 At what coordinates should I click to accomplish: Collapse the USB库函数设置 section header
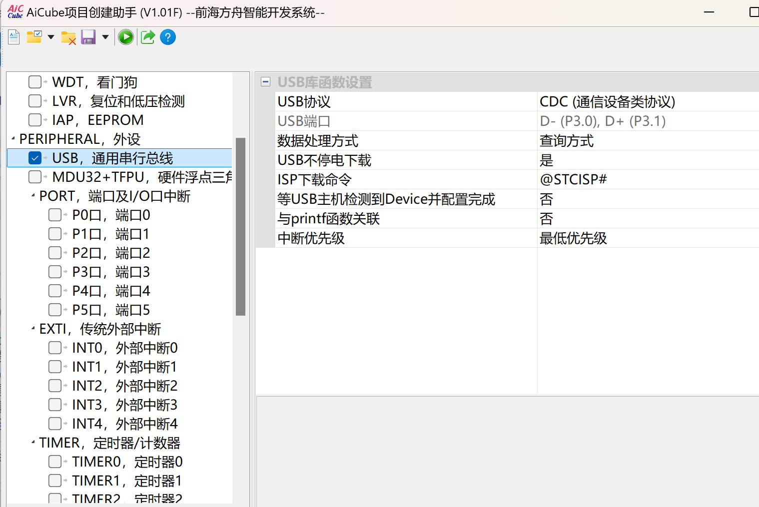tap(265, 81)
